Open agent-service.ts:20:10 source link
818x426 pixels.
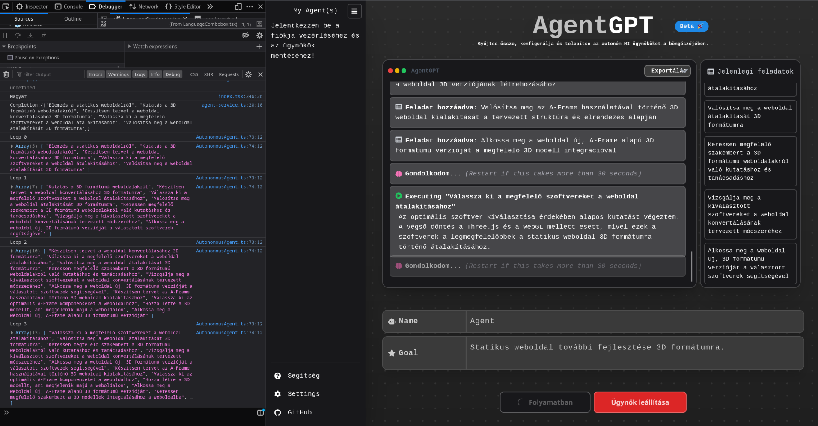pos(232,105)
